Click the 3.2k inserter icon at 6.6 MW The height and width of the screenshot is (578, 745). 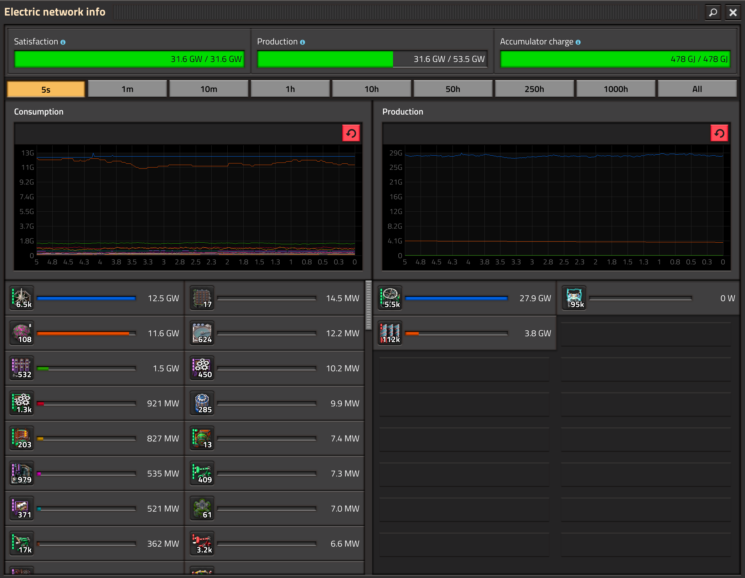click(x=202, y=544)
